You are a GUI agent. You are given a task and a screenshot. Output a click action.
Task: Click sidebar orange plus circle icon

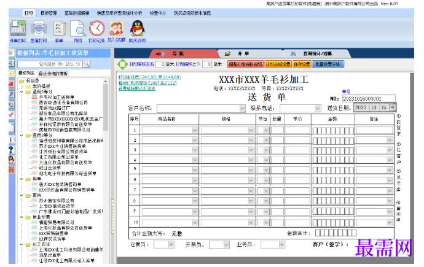(11, 73)
